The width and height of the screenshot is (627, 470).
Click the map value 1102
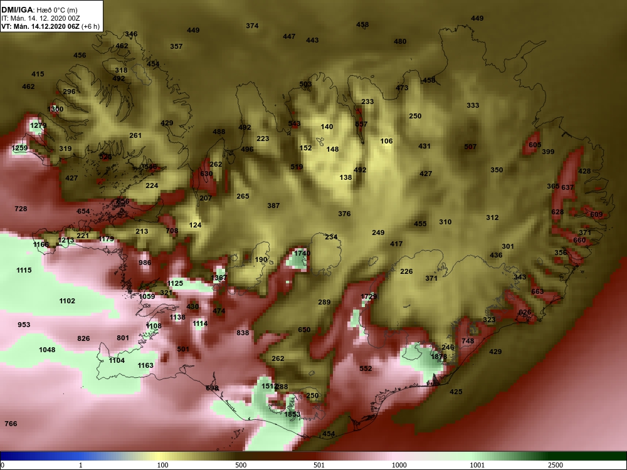tap(67, 301)
